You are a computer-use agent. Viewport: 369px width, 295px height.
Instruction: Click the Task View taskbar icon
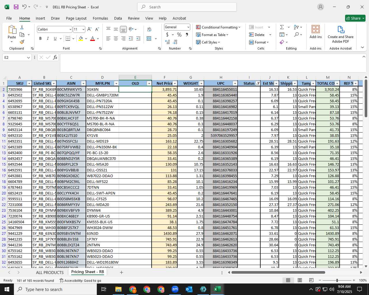104,289
